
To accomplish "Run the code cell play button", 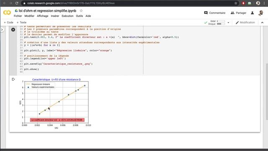I will click(13, 30).
